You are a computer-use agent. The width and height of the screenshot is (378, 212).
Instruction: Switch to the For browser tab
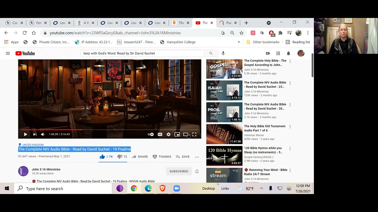pos(38,23)
